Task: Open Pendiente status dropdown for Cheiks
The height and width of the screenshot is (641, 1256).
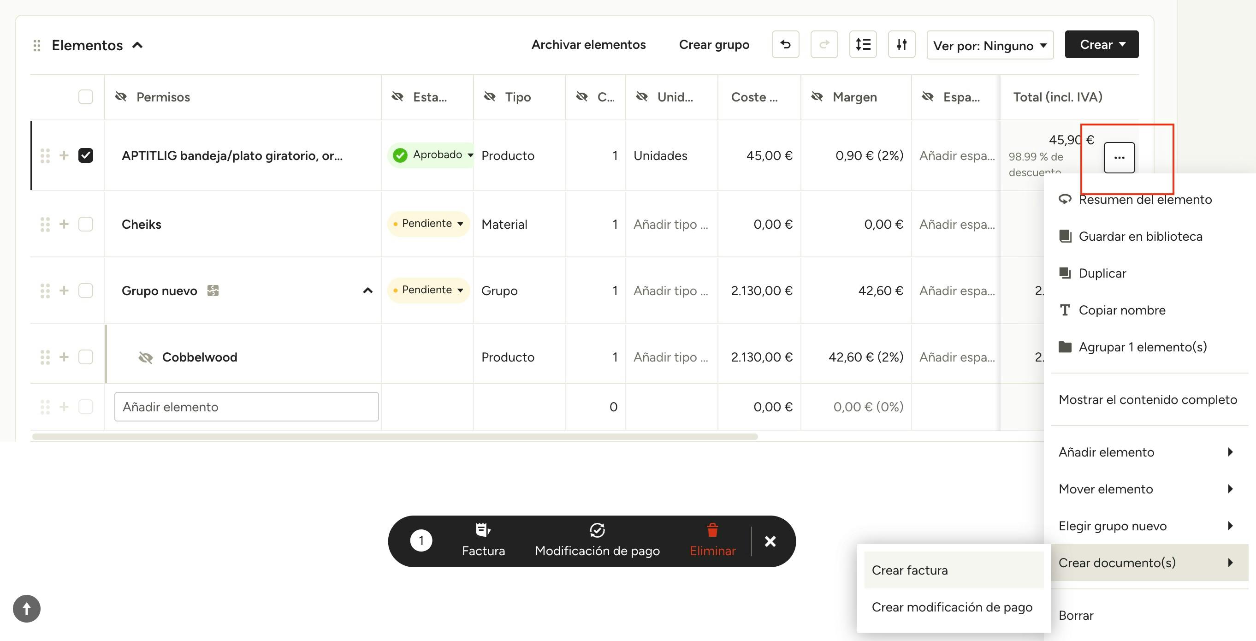Action: 428,224
